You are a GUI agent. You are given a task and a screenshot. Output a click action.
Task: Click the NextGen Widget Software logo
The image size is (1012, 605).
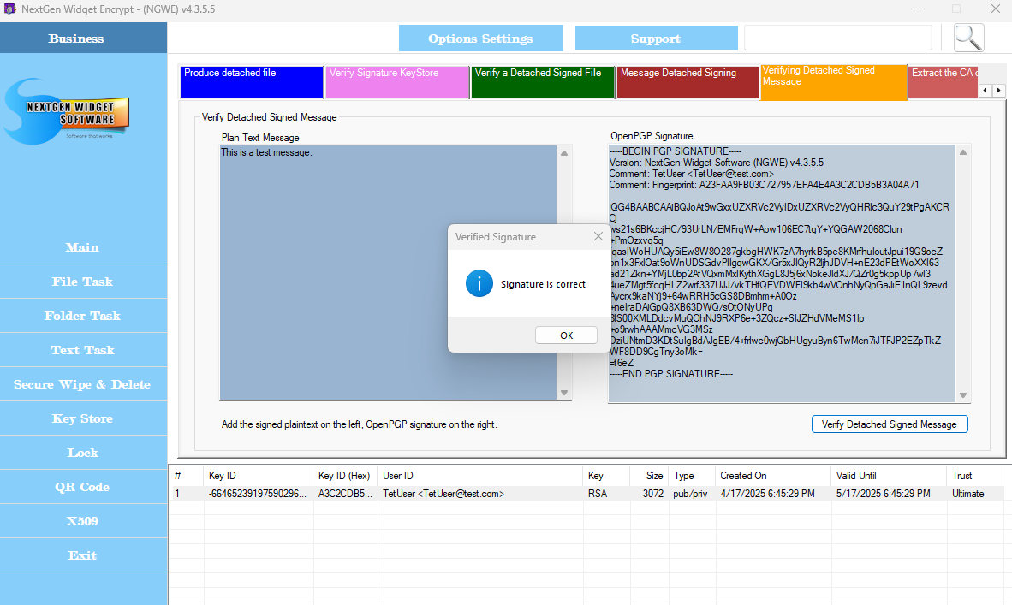point(67,111)
